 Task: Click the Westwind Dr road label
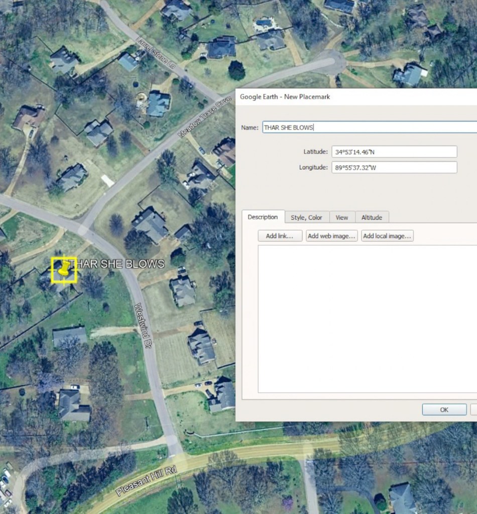point(146,328)
